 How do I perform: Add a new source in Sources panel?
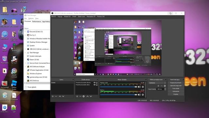(x=77, y=96)
